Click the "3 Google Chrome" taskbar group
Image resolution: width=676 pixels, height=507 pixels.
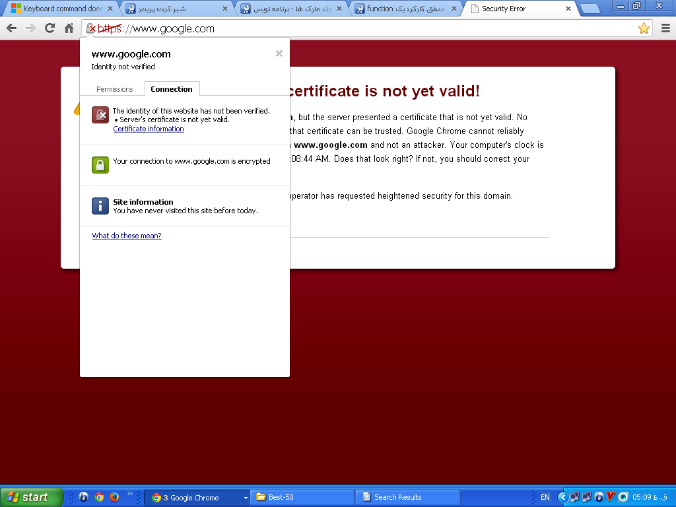pos(197,498)
